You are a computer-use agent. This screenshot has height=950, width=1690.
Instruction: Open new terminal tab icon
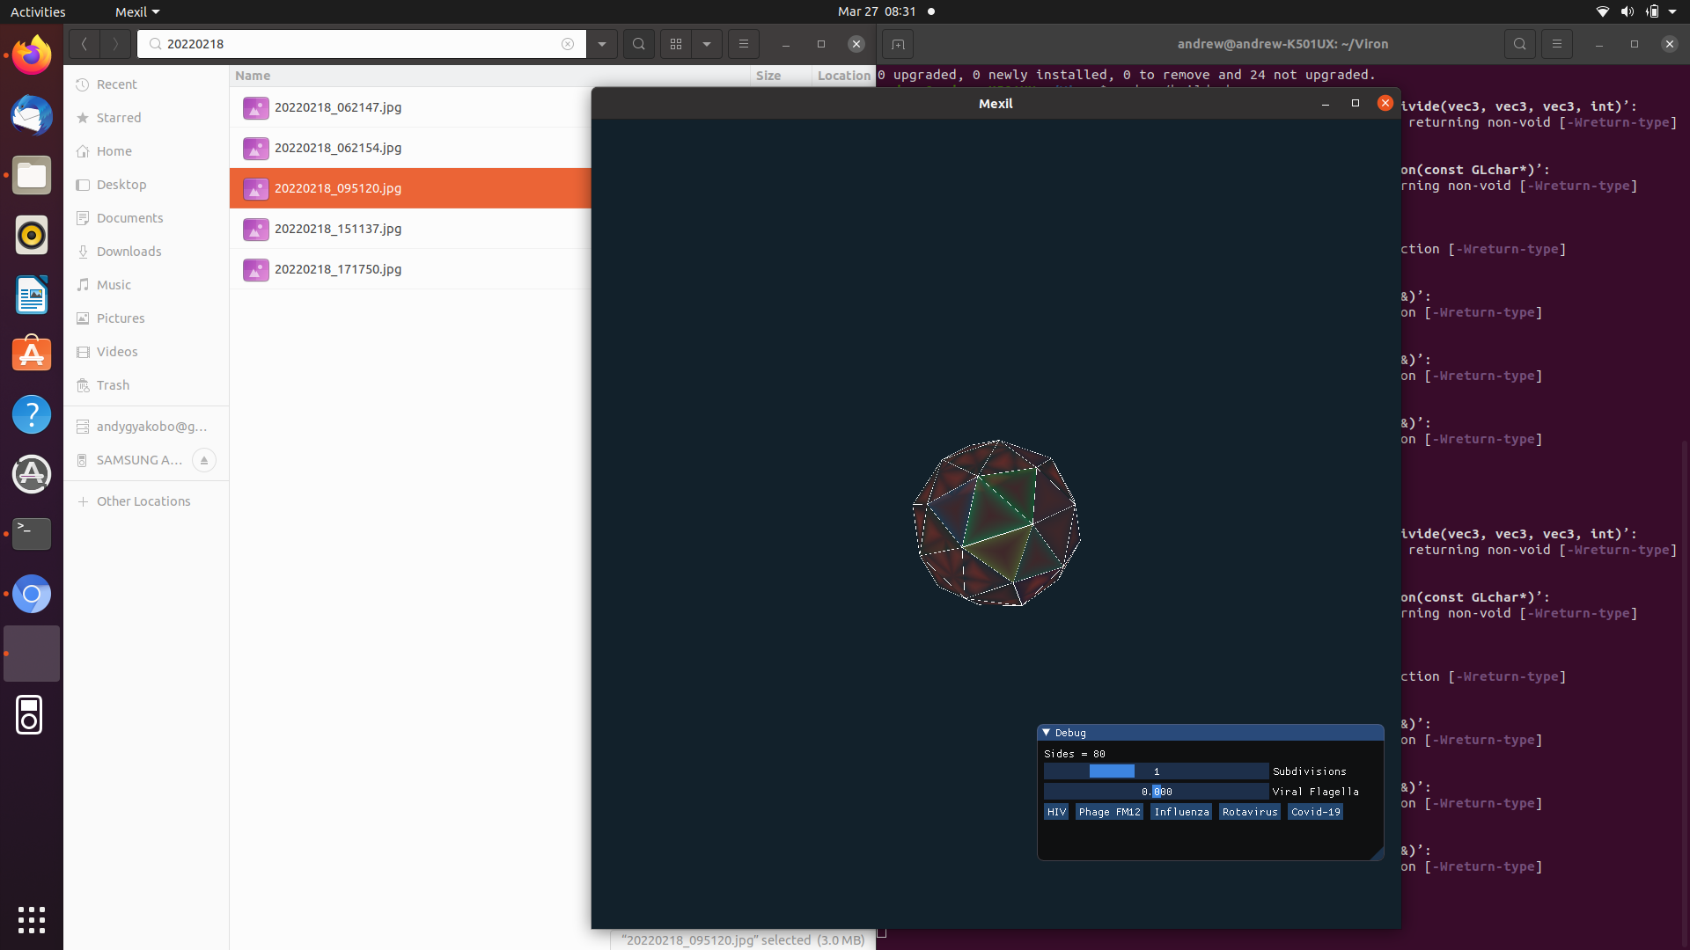coord(898,44)
